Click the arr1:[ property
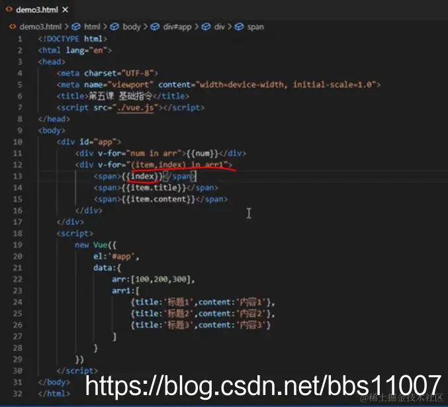Viewport: 448px width, 407px height. pos(126,291)
